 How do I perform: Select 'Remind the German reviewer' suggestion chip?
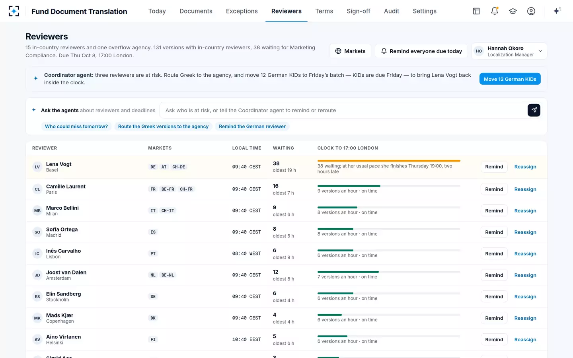pyautogui.click(x=252, y=126)
